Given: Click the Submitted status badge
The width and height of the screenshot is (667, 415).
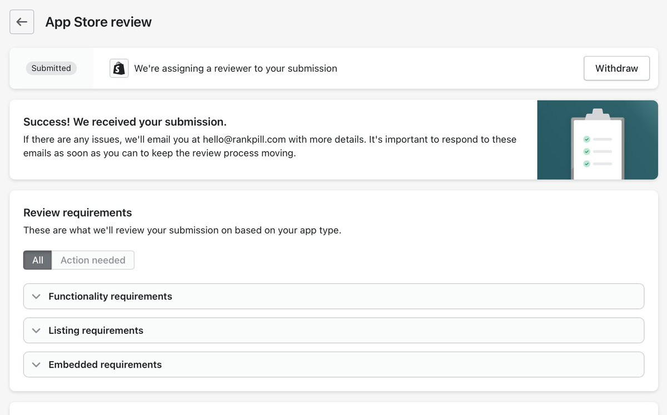Looking at the screenshot, I should 51,68.
